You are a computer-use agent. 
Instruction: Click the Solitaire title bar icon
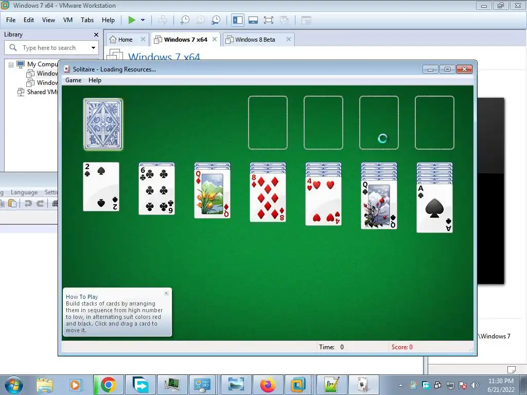pos(67,69)
